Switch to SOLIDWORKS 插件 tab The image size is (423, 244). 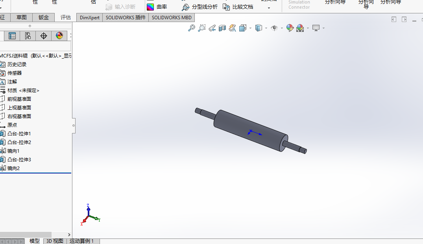pyautogui.click(x=126, y=18)
